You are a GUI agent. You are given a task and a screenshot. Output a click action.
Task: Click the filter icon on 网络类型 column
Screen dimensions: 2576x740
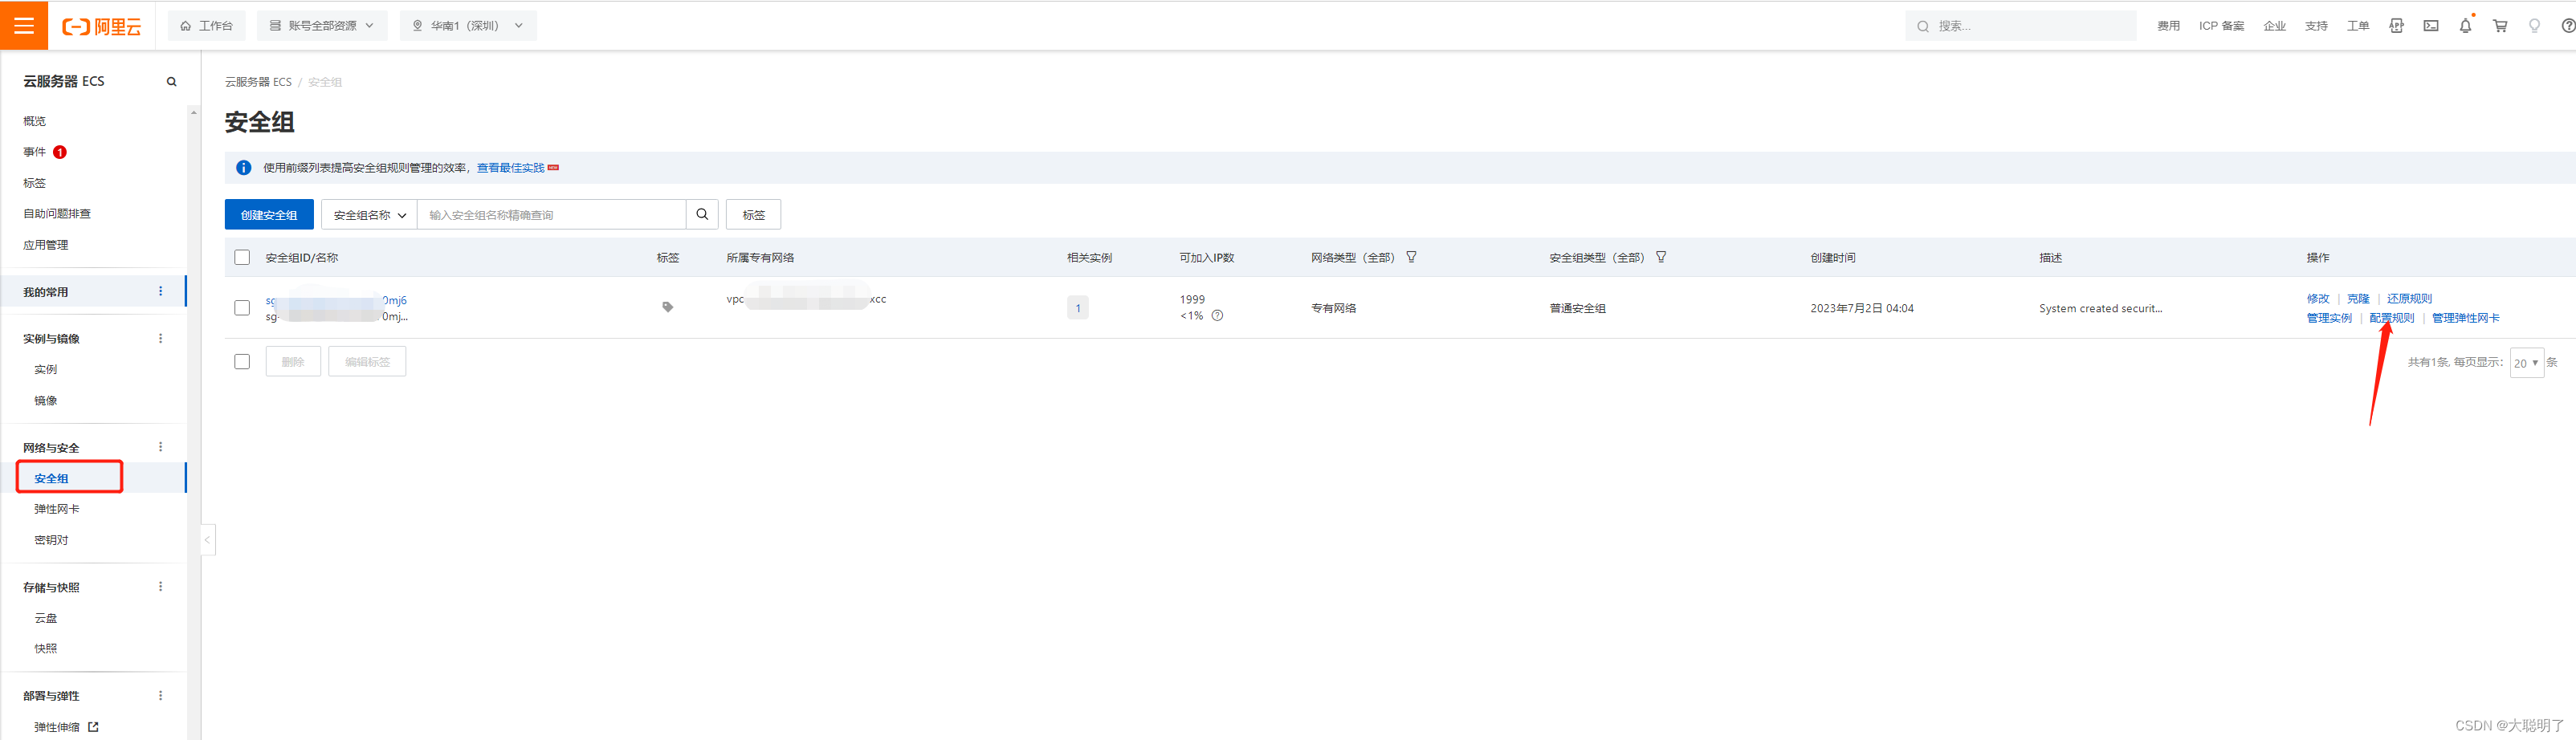(1411, 257)
